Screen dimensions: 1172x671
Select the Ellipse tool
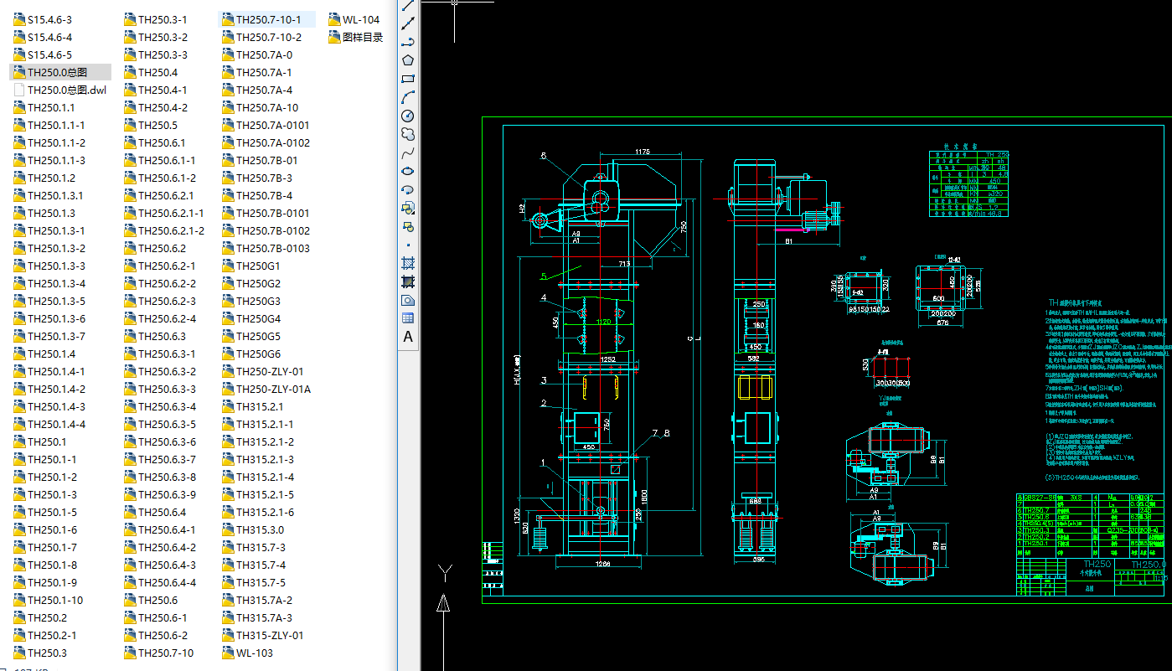point(408,171)
